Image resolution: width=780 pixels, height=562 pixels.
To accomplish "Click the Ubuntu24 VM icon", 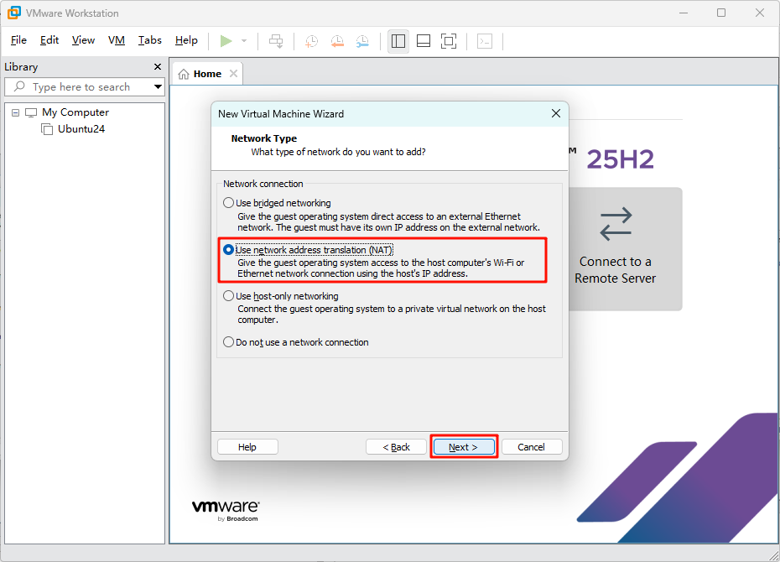I will point(47,129).
